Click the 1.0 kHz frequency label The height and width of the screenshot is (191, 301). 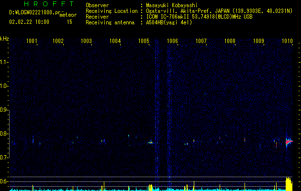(4, 86)
